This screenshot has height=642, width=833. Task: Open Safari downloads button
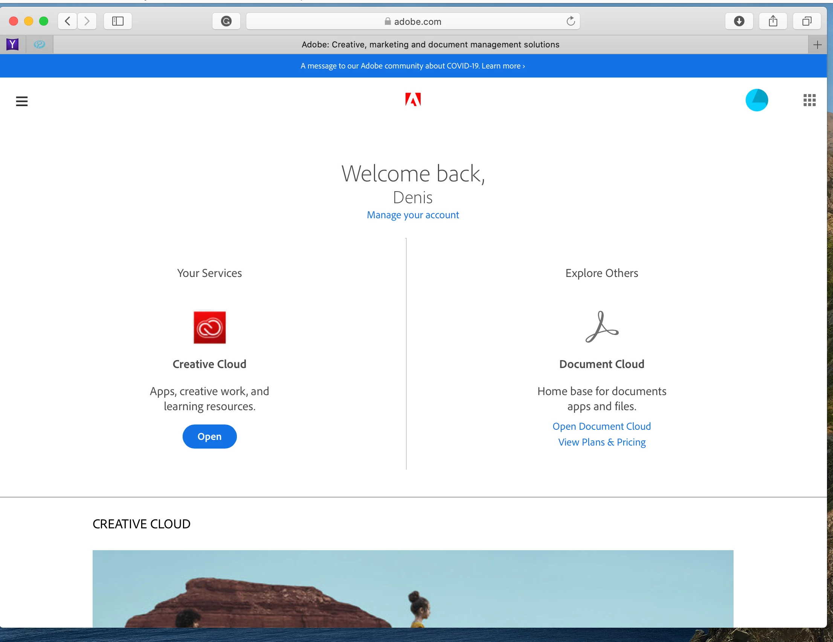[739, 21]
